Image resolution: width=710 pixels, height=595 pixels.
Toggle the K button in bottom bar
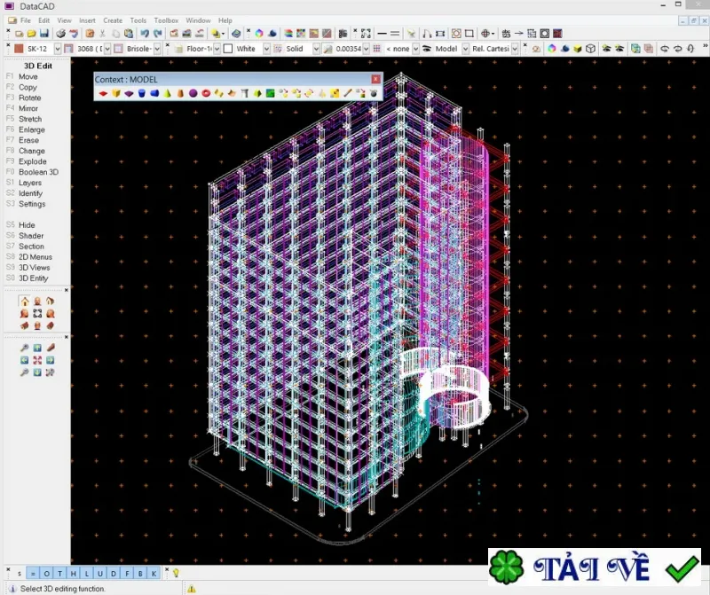click(x=154, y=574)
